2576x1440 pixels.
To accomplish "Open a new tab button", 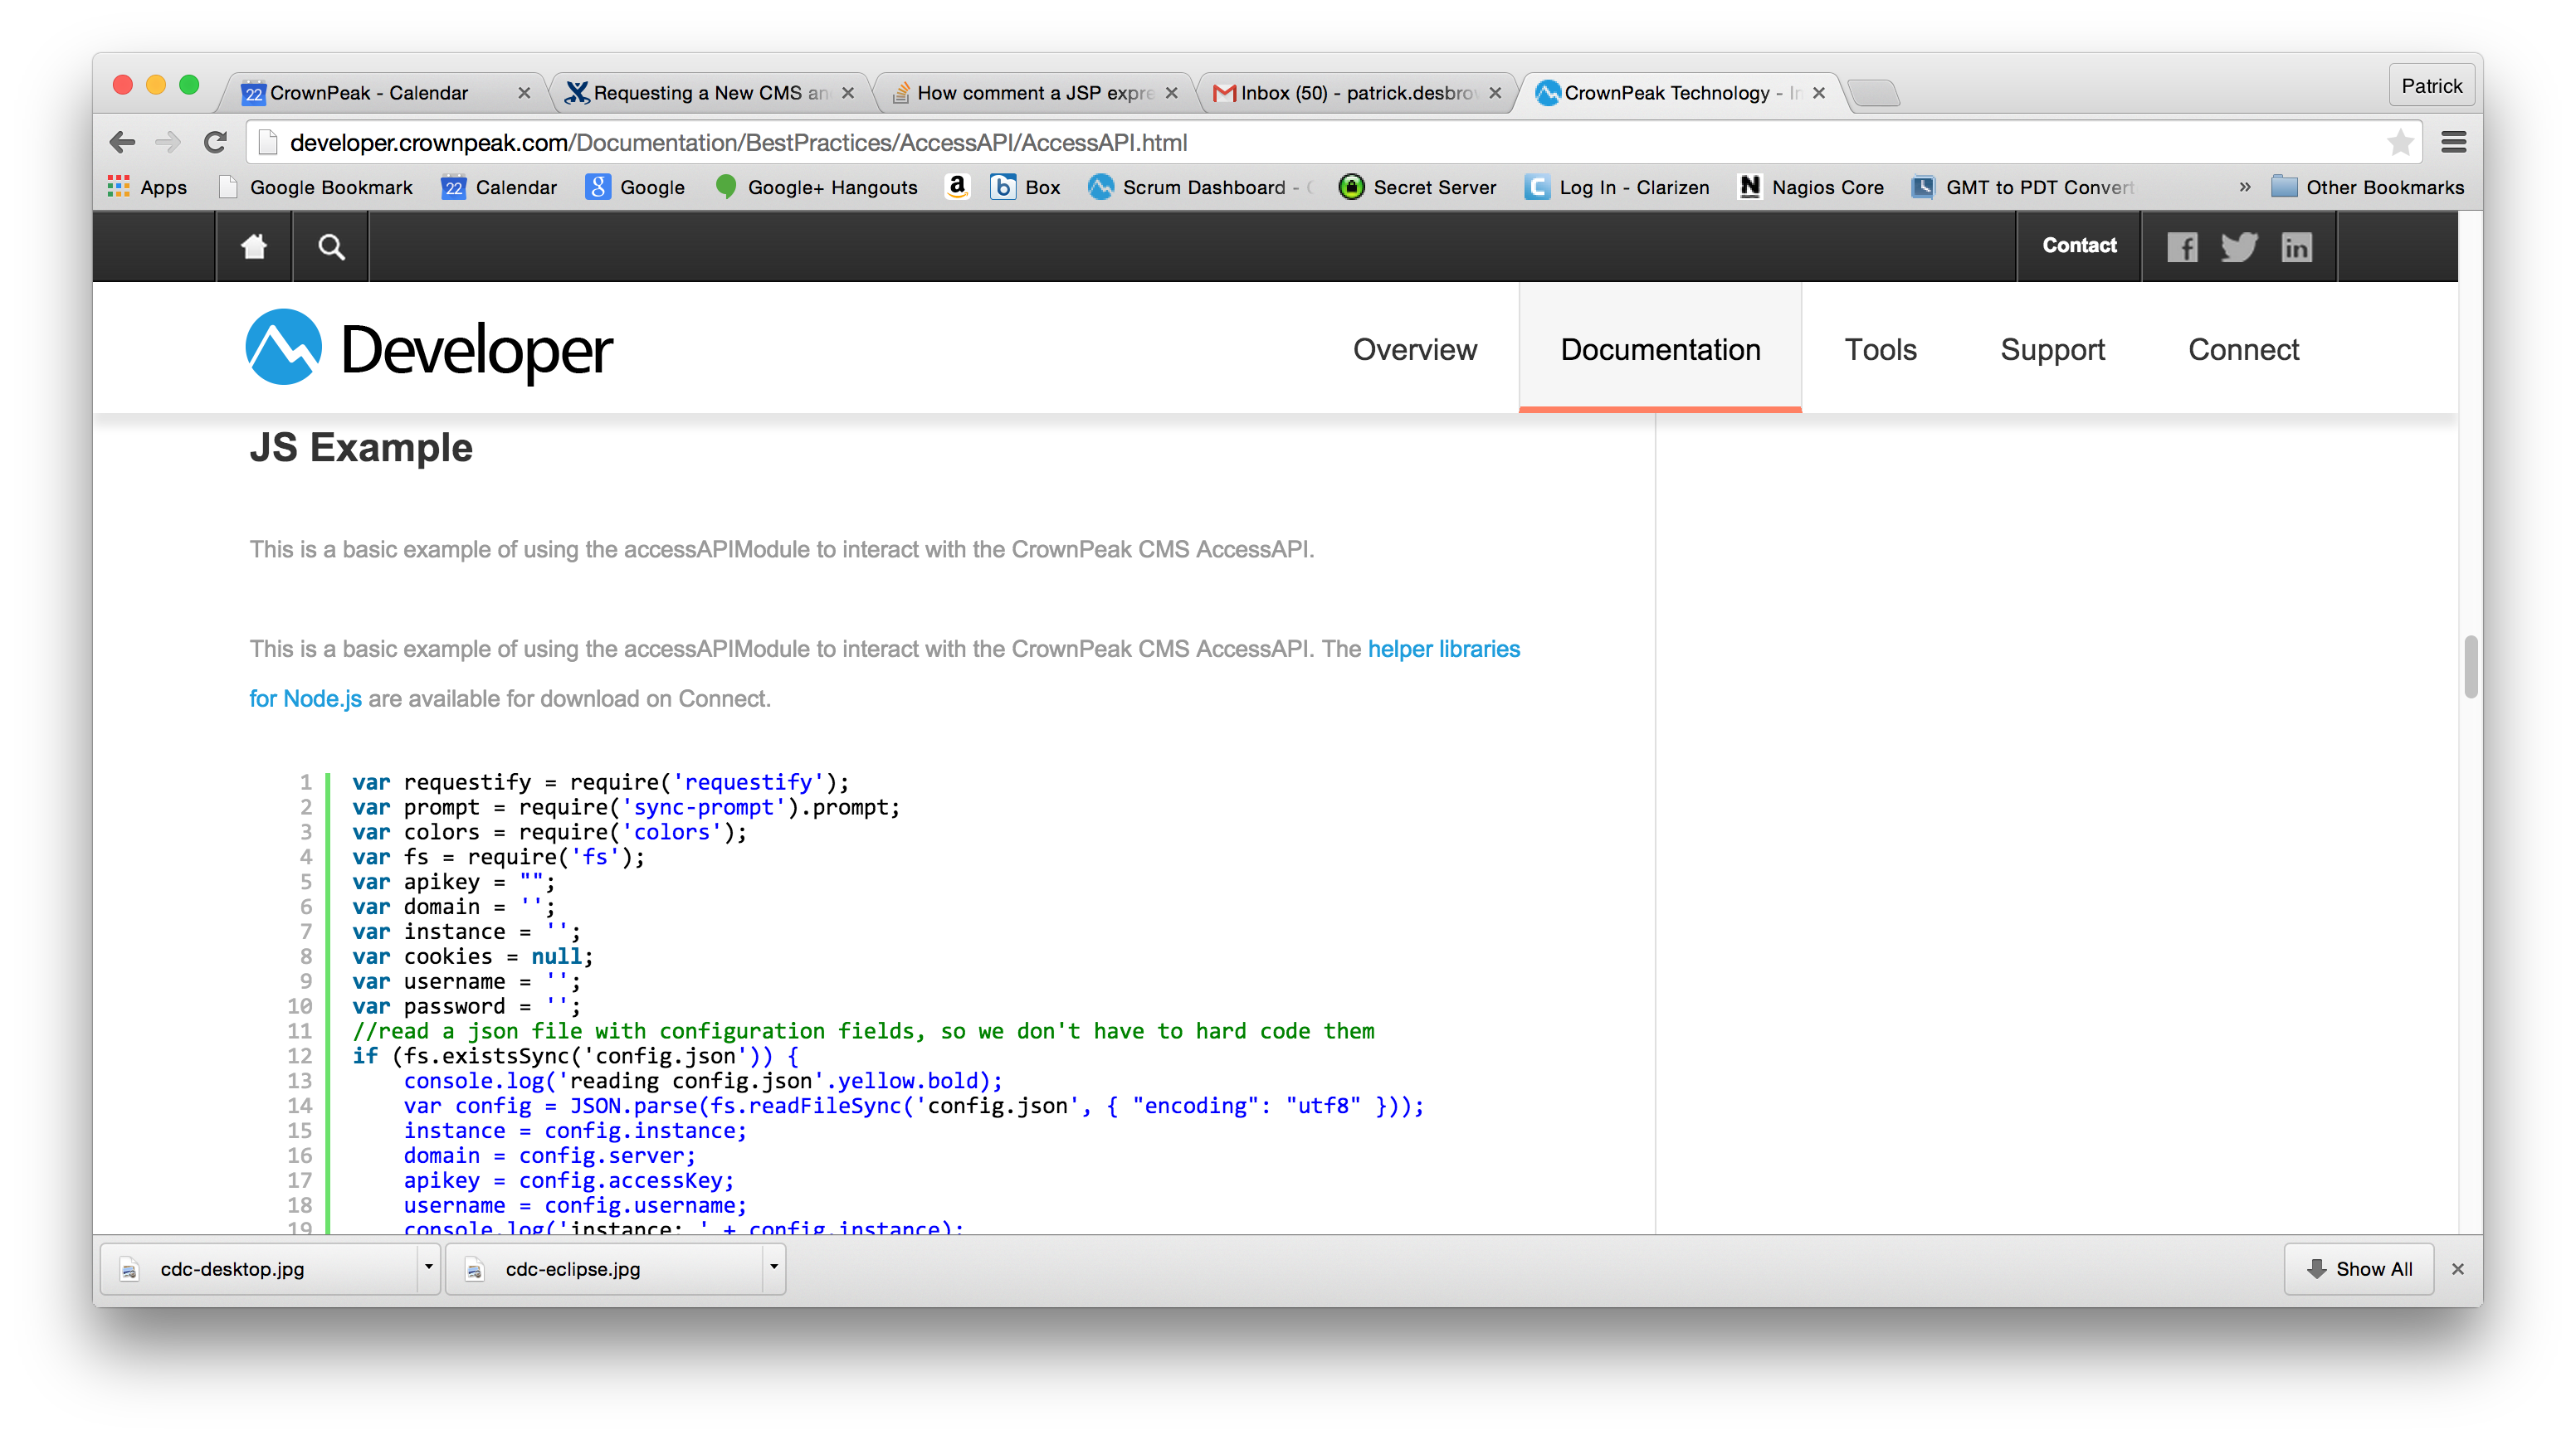I will (1873, 93).
